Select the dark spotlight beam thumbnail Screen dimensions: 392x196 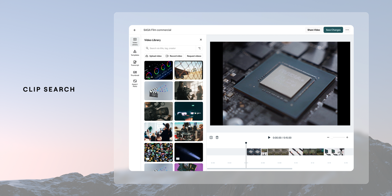click(x=189, y=152)
